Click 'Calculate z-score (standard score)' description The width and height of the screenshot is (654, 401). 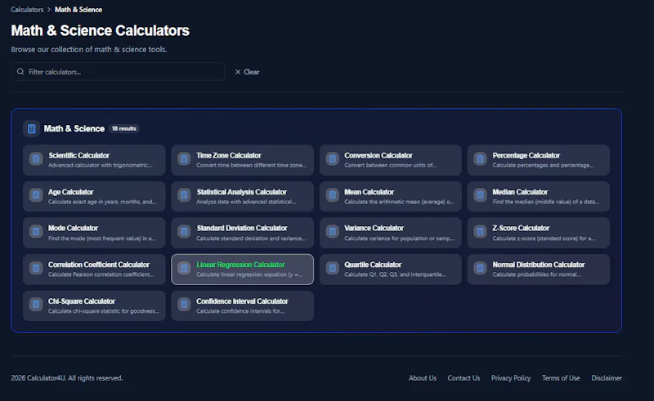click(x=544, y=238)
